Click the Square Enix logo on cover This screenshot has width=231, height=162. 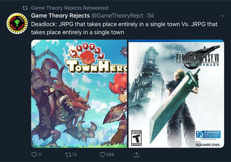tap(208, 145)
